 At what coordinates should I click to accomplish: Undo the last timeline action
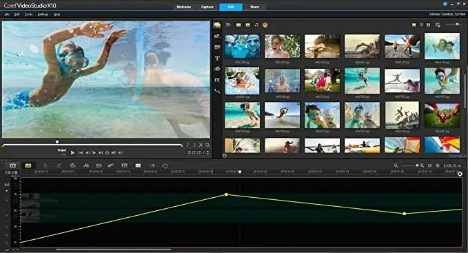pyautogui.click(x=45, y=165)
